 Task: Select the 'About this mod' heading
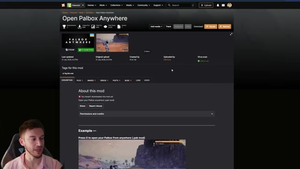[91, 91]
